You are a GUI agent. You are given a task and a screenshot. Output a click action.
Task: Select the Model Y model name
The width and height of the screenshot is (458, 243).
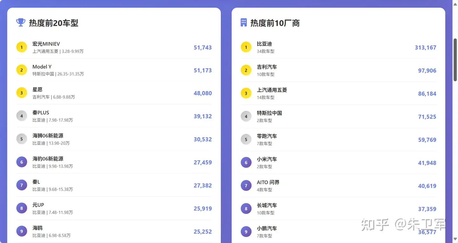(42, 67)
